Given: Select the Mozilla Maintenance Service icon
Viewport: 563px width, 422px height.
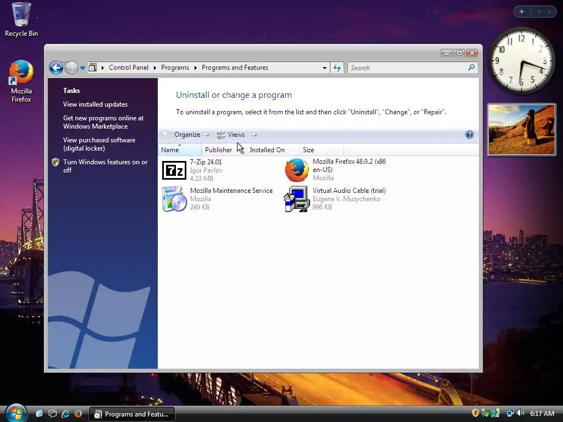Looking at the screenshot, I should click(174, 199).
